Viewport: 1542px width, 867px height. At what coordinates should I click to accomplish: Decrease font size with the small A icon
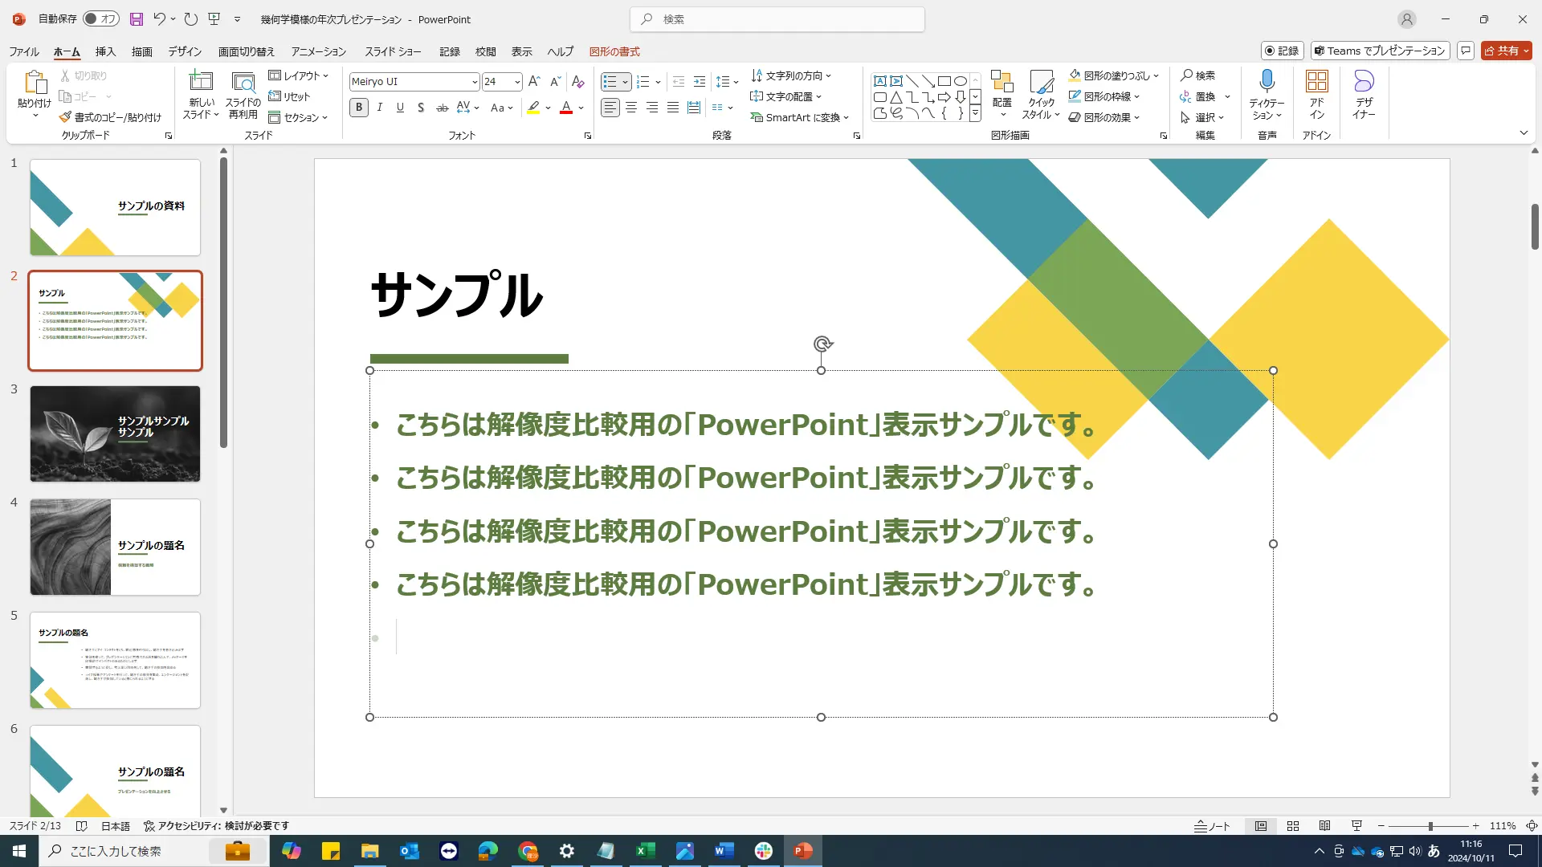pyautogui.click(x=555, y=82)
